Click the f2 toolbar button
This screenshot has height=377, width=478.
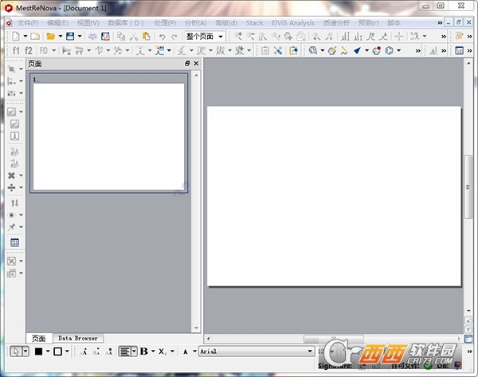coord(29,51)
